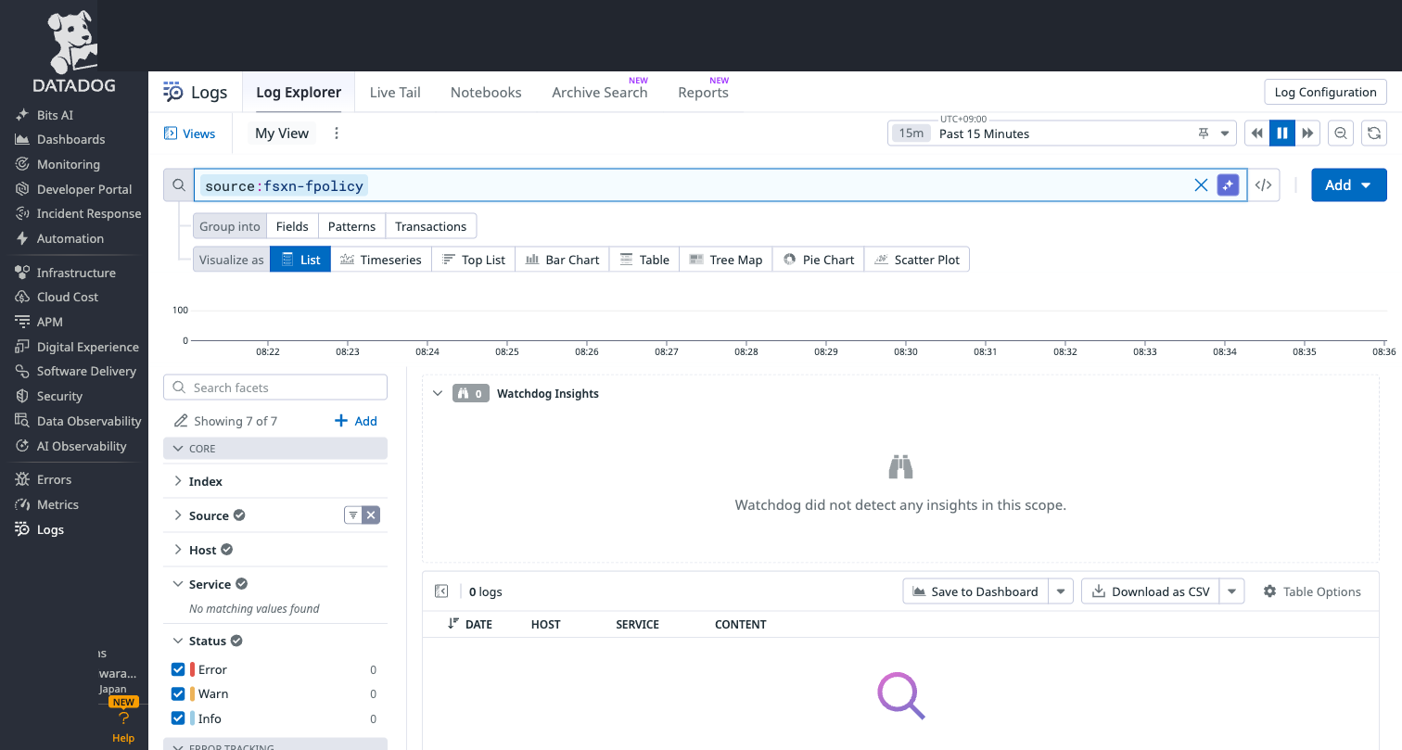Group logs into Patterns
1402x750 pixels.
pos(351,226)
